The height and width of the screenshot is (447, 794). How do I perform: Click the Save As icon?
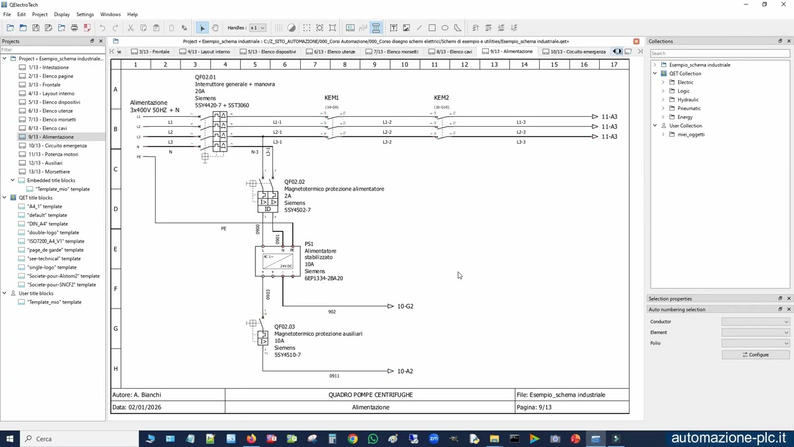tap(48, 27)
